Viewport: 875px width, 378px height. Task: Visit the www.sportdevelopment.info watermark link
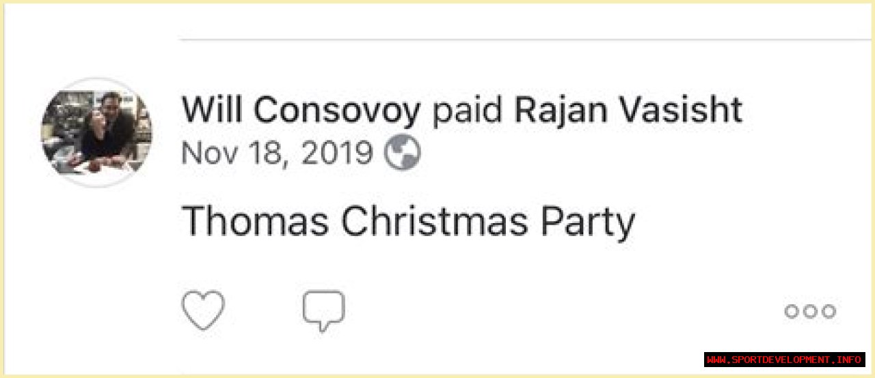click(x=784, y=360)
